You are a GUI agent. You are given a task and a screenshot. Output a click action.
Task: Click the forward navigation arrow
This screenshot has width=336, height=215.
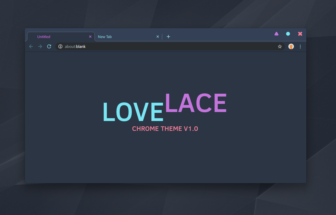tap(40, 46)
